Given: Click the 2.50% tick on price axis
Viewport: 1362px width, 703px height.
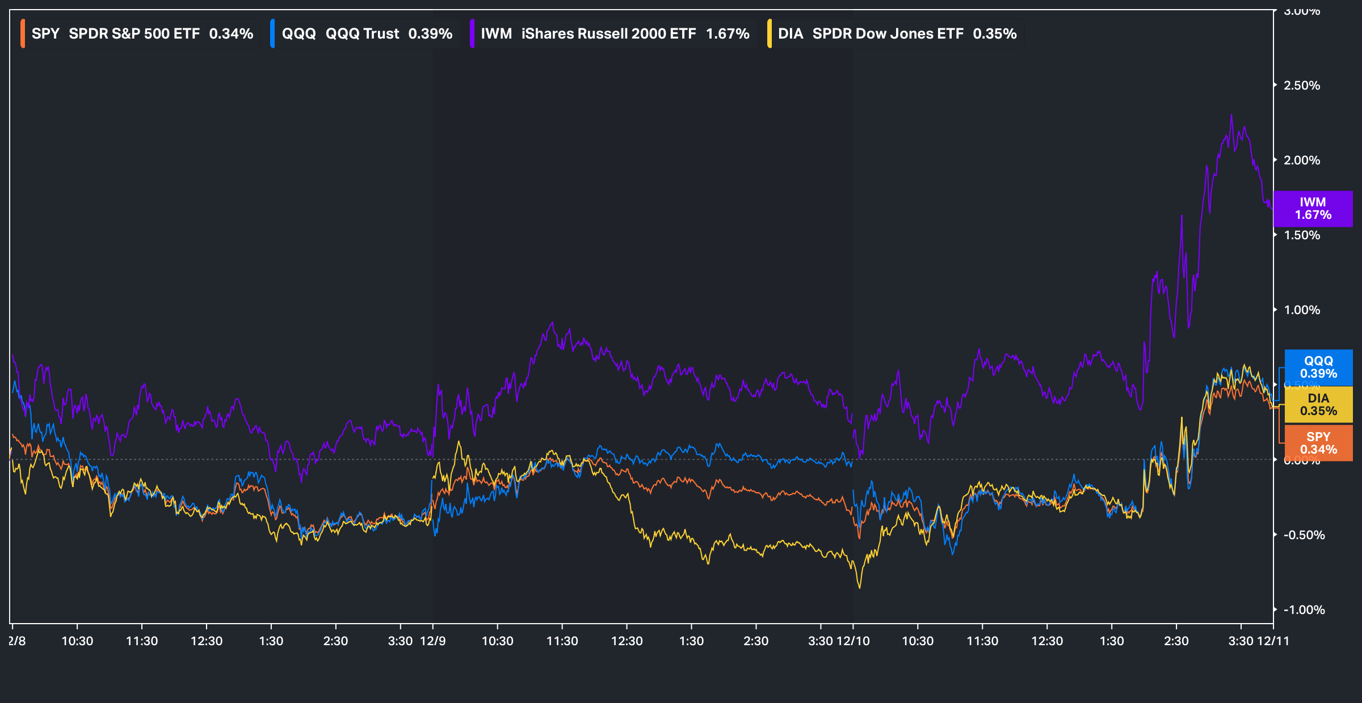Looking at the screenshot, I should (x=1301, y=86).
